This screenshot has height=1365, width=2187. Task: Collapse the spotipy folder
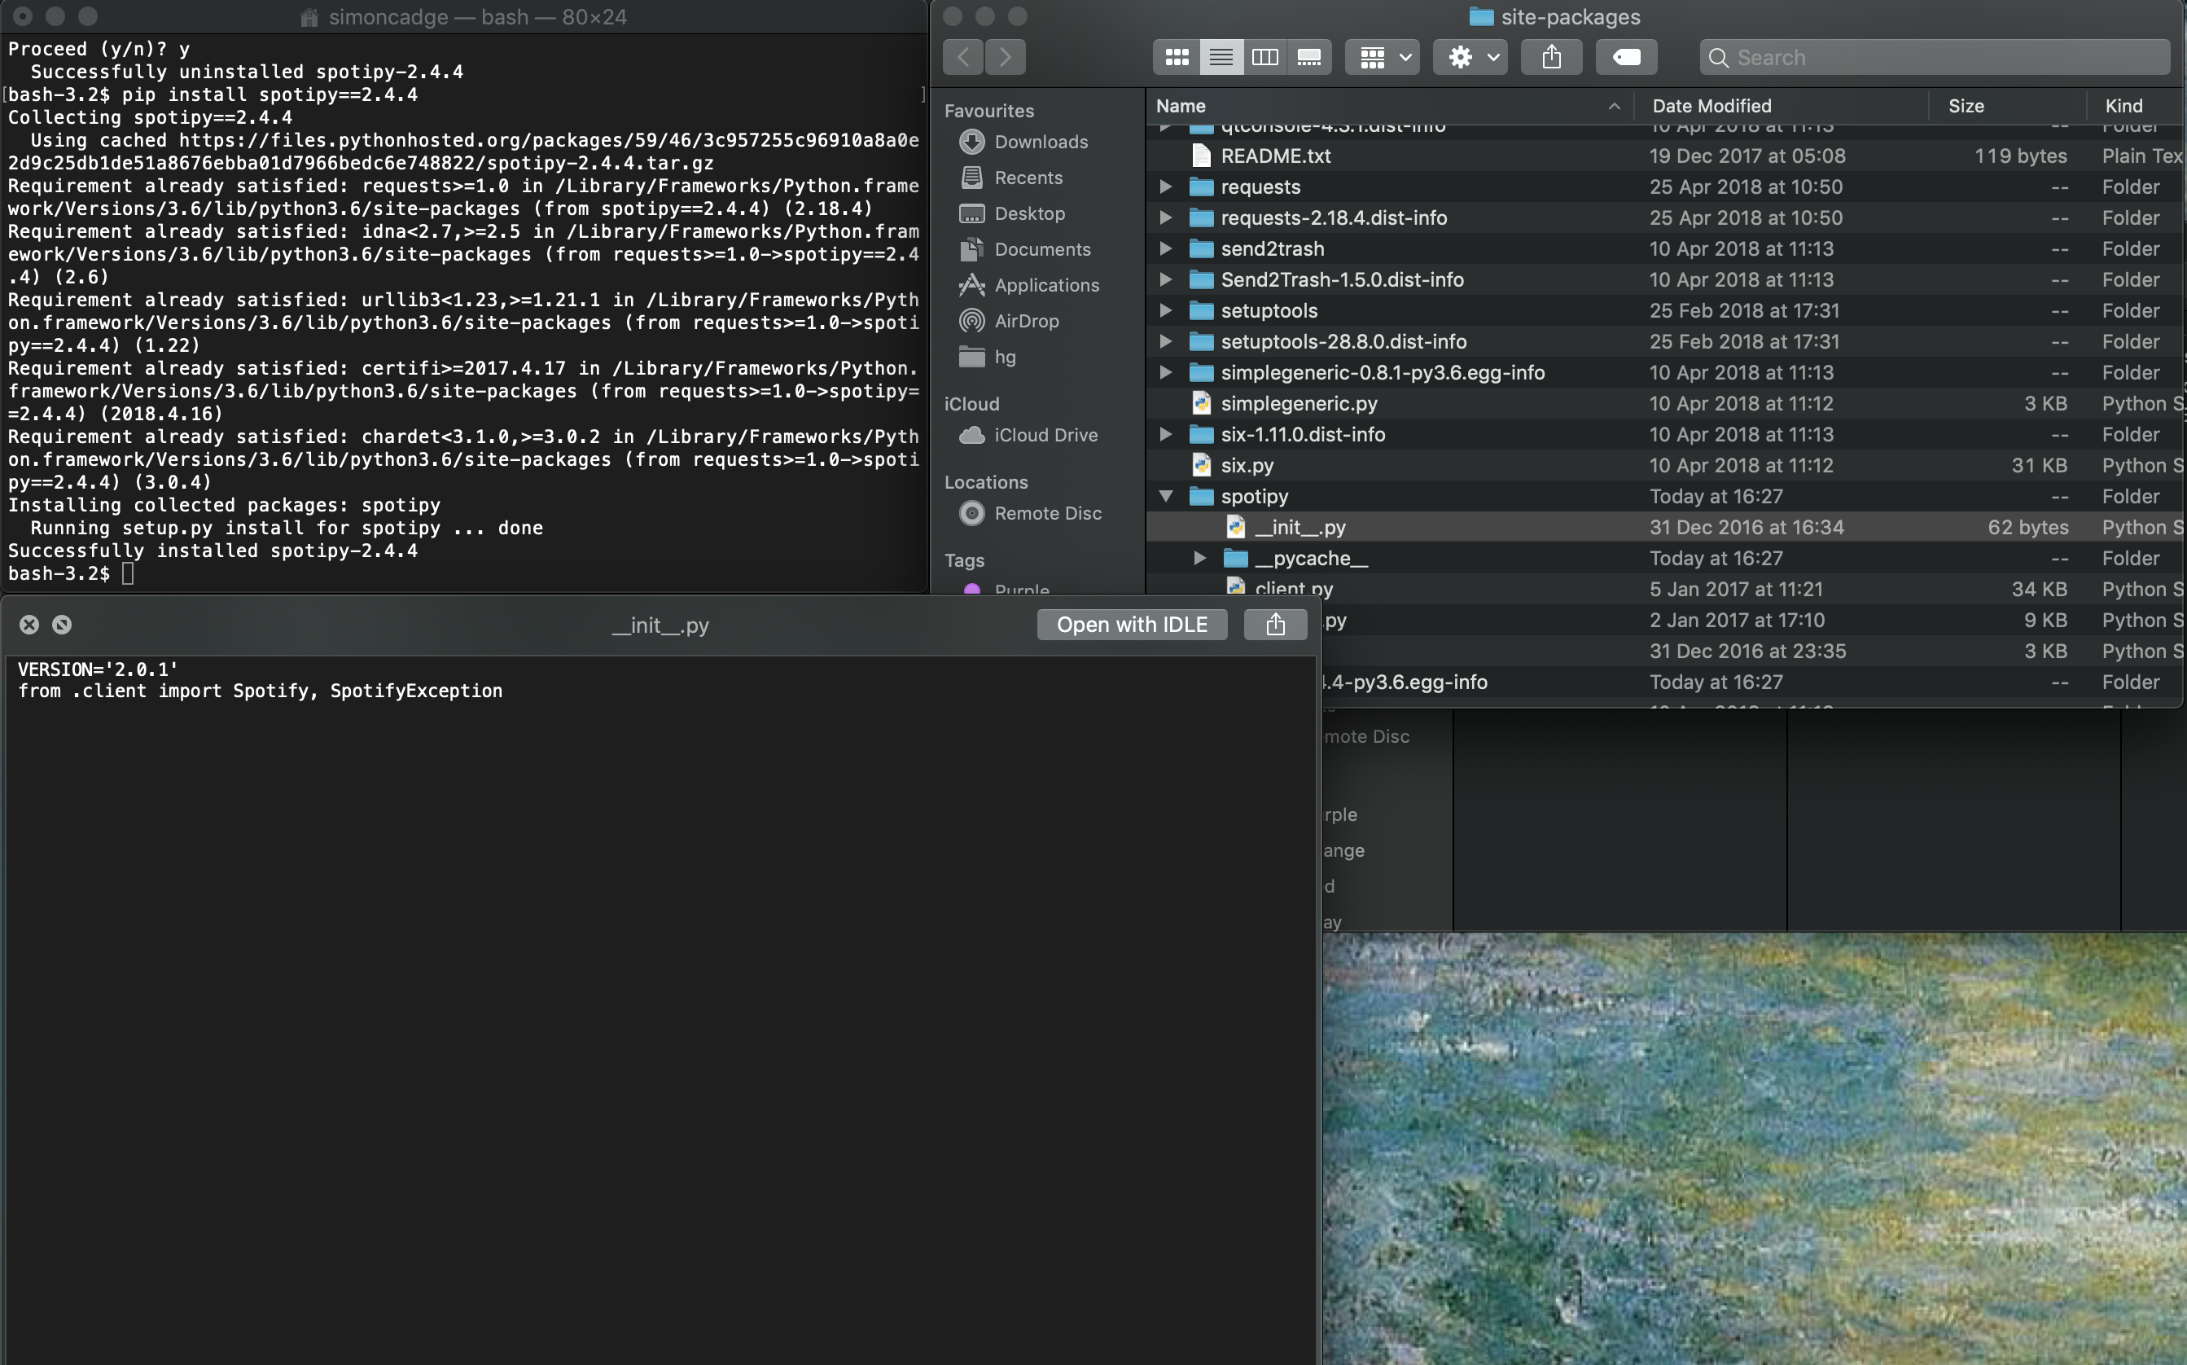tap(1165, 496)
